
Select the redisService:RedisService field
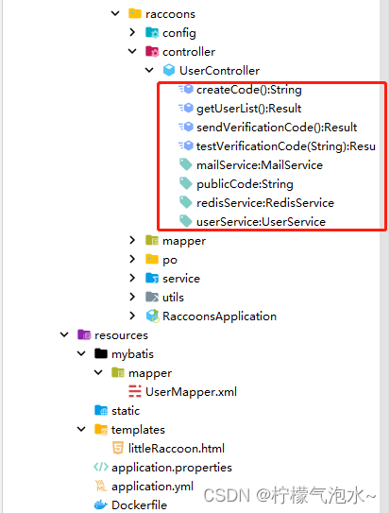265,203
